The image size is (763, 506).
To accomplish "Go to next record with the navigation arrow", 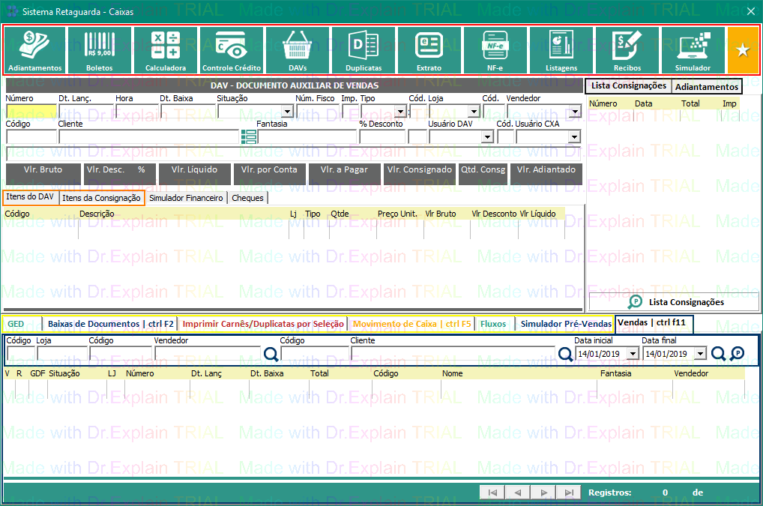I will coord(544,493).
